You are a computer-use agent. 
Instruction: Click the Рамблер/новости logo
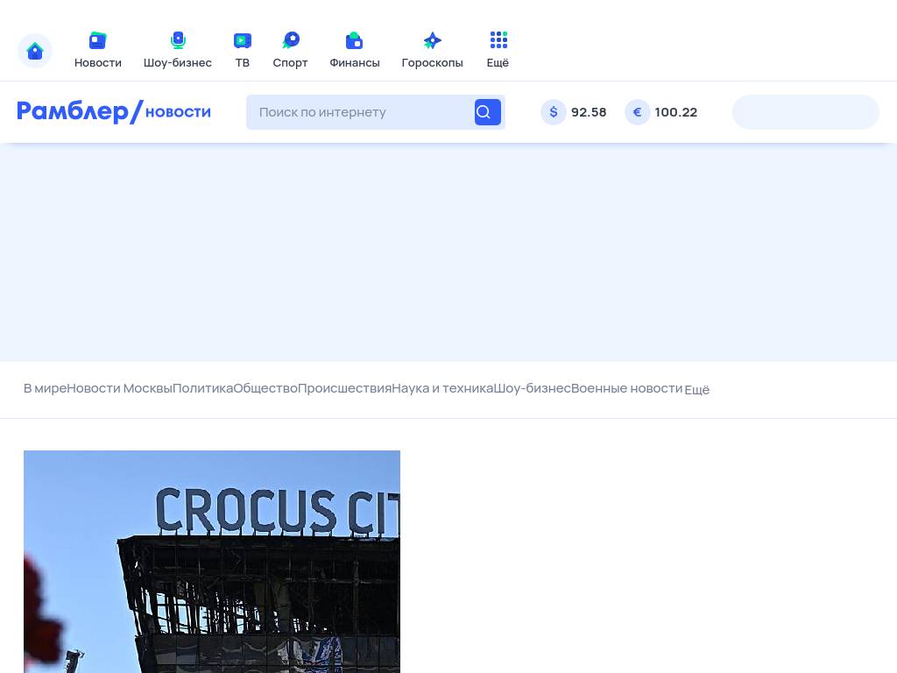114,112
